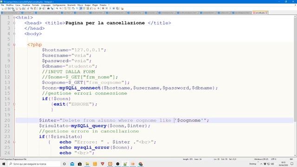The image size is (297, 167).
Task: Select the active cancella.php tab
Action: pyautogui.click(x=260, y=13)
